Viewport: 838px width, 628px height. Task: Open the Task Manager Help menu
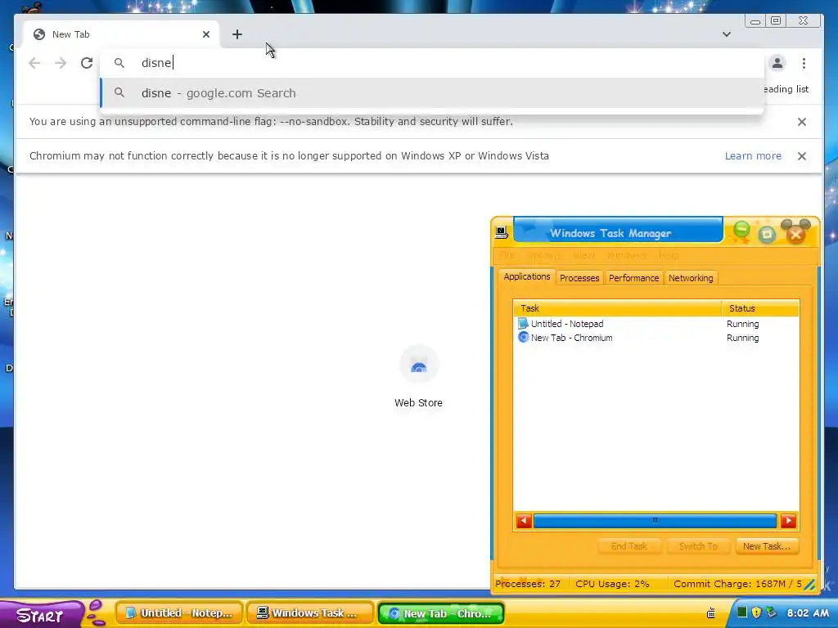click(x=669, y=255)
